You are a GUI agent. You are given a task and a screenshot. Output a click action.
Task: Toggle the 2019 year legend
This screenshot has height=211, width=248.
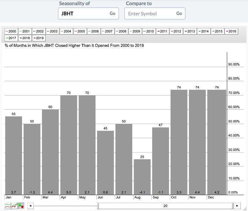point(39,38)
